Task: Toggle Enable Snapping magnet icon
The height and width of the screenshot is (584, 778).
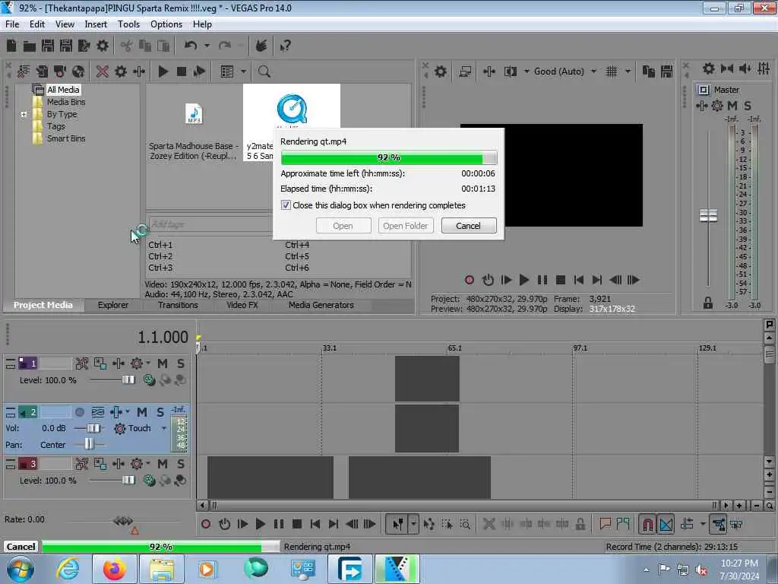Action: [647, 524]
